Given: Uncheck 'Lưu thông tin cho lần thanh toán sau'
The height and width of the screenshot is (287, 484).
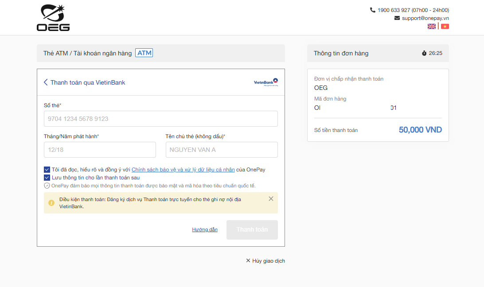Looking at the screenshot, I should click(x=47, y=178).
